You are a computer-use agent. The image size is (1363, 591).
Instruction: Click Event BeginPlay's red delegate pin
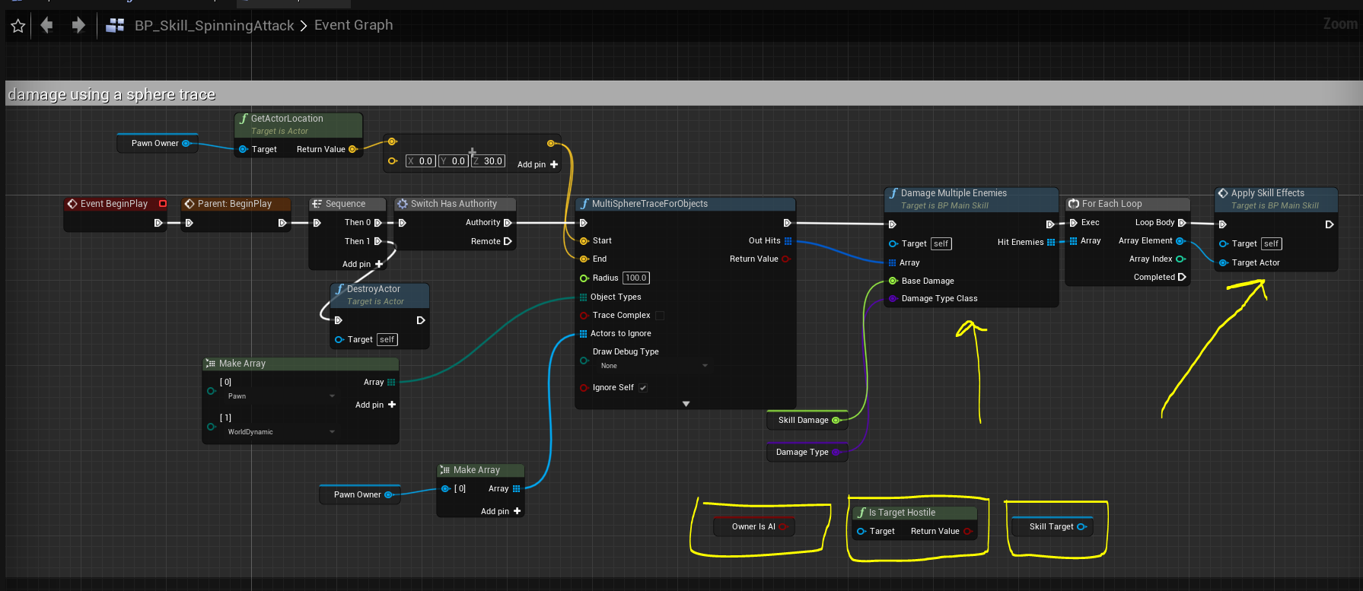tap(163, 204)
